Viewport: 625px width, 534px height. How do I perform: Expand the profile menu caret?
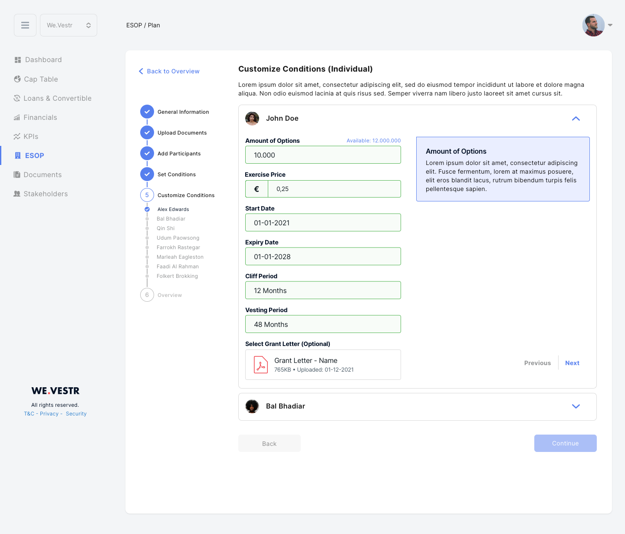point(610,25)
